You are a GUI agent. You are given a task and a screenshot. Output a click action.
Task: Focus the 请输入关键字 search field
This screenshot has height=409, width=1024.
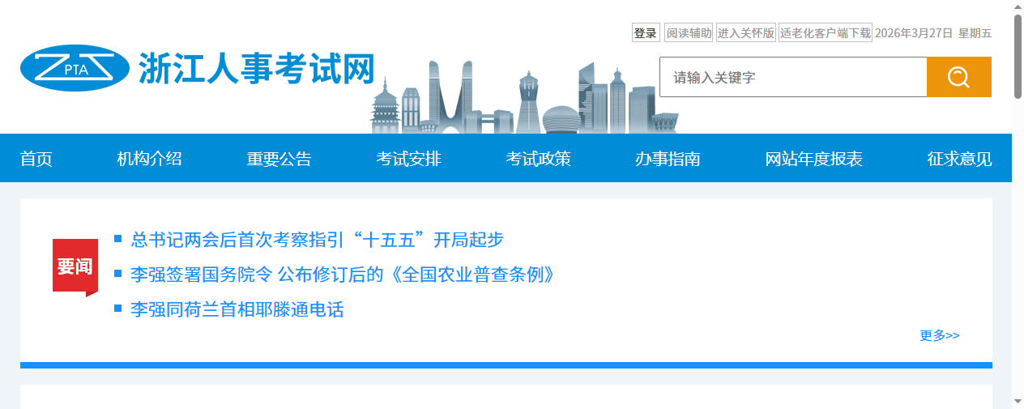(792, 77)
